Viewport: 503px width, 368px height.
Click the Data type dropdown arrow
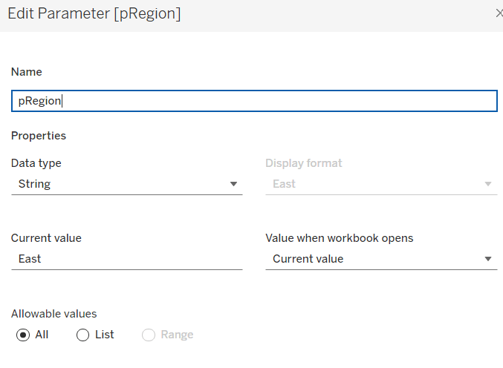pyautogui.click(x=233, y=184)
